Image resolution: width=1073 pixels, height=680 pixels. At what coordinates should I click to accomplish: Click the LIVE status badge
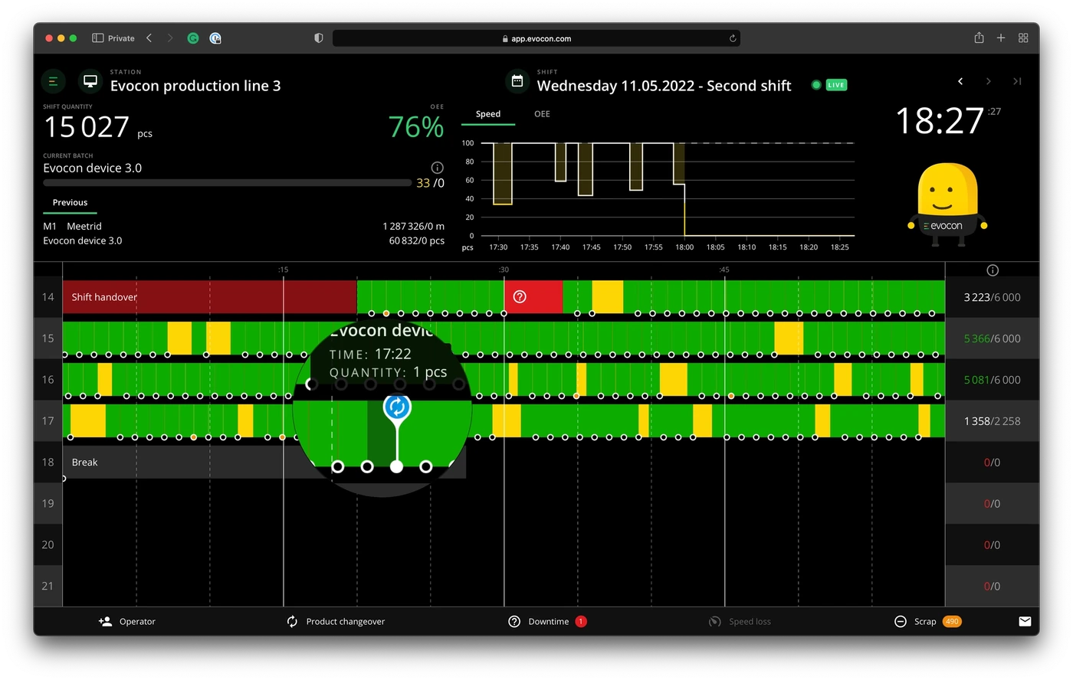click(x=836, y=85)
